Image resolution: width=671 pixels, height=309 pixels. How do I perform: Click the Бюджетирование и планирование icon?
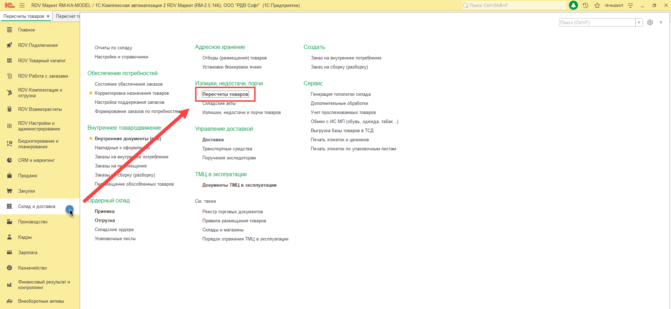coord(9,144)
